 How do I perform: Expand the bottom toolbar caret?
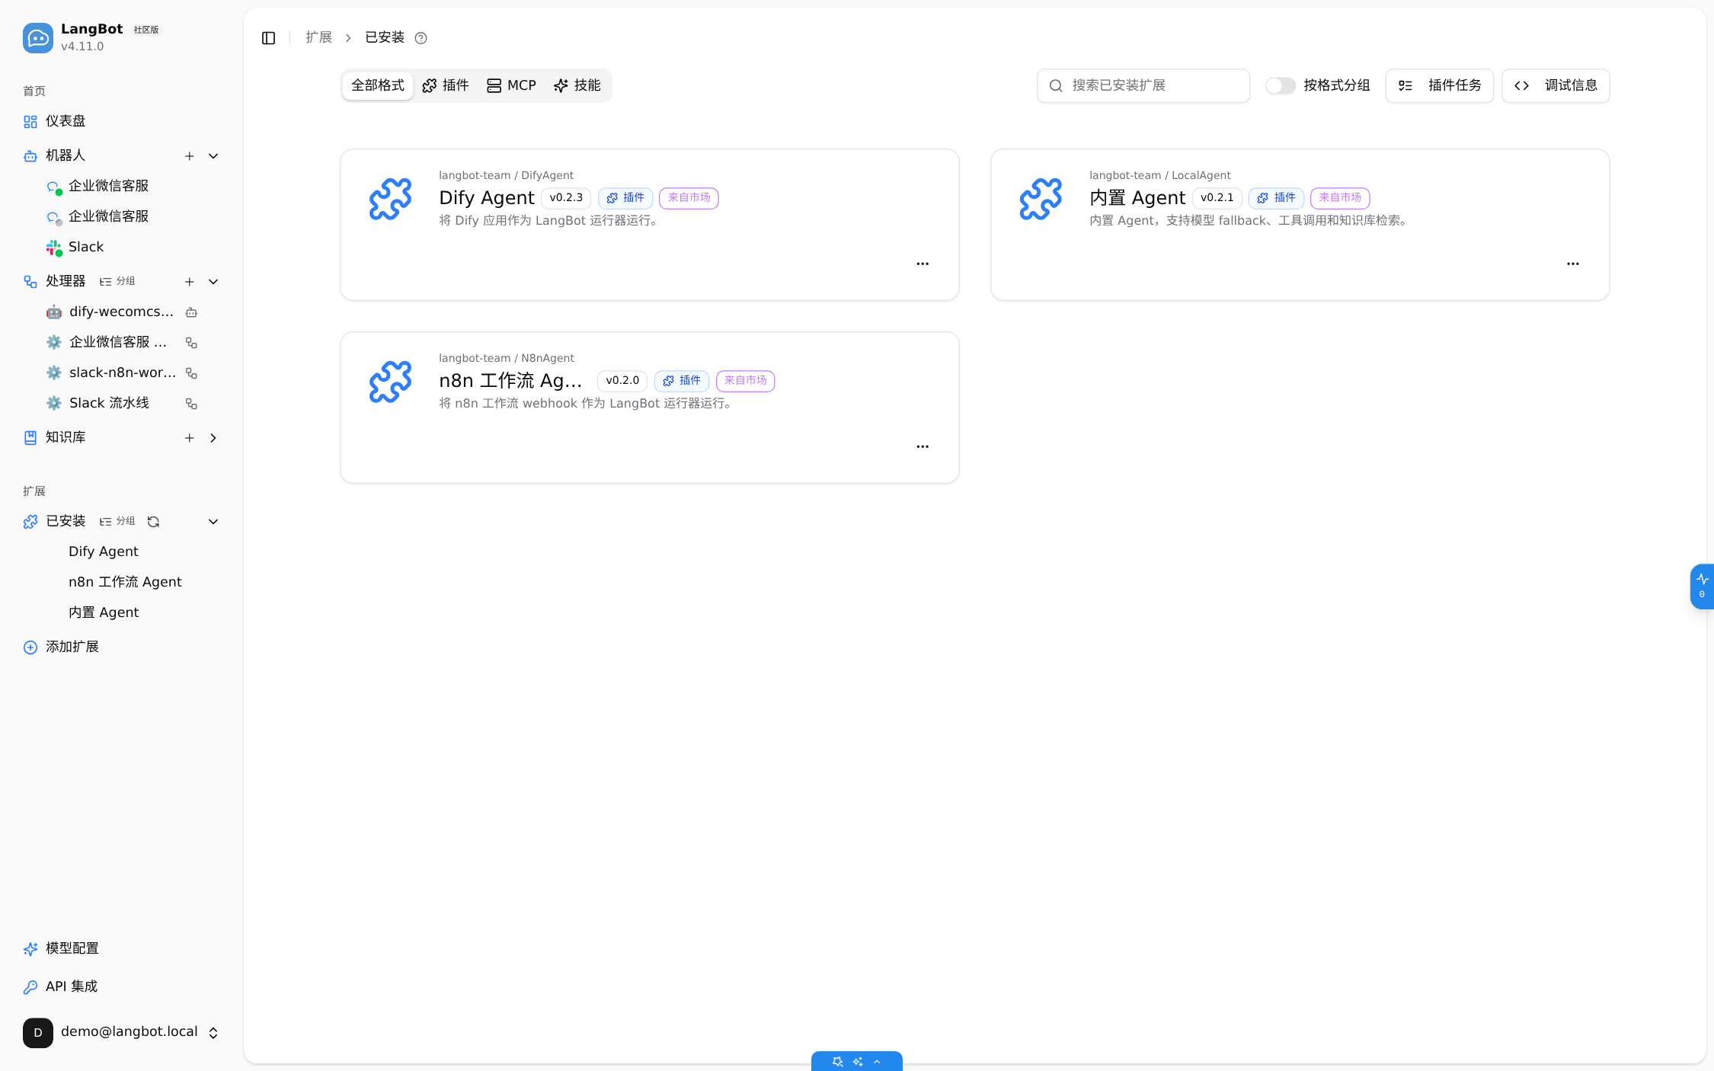point(877,1061)
